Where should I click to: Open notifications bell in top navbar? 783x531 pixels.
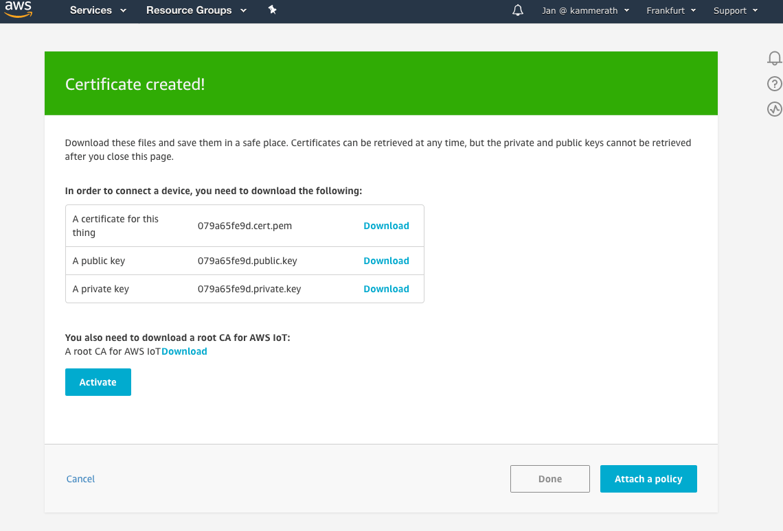coord(518,10)
